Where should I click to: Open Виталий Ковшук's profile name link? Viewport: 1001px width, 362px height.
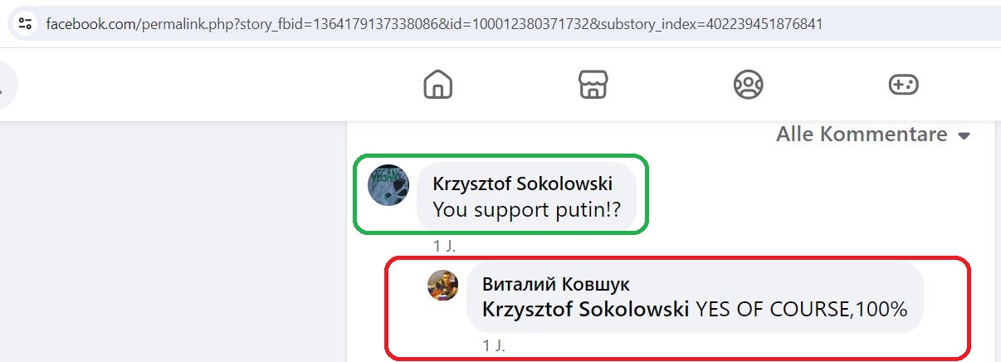pyautogui.click(x=549, y=283)
